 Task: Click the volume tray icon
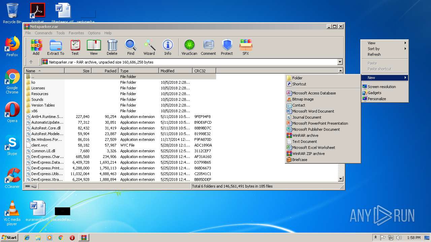[x=399, y=238]
